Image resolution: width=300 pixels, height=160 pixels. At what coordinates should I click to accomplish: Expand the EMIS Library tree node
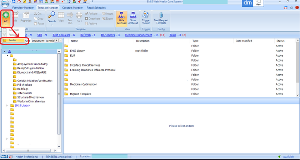(7, 105)
